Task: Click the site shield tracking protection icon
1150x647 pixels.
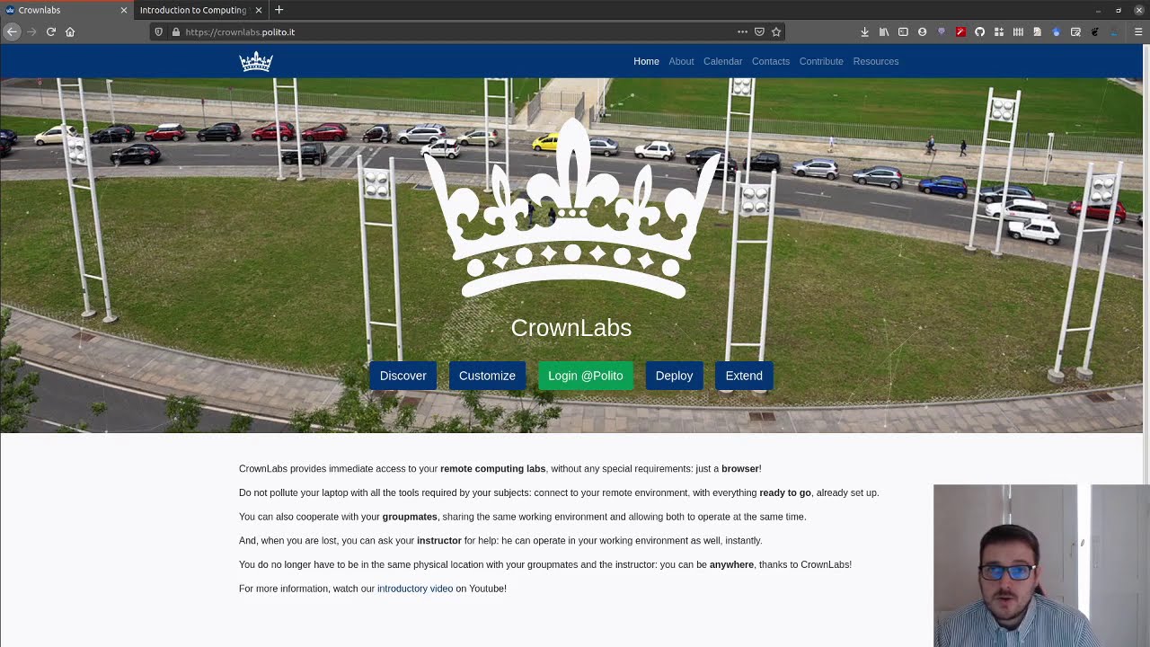Action: (x=159, y=31)
